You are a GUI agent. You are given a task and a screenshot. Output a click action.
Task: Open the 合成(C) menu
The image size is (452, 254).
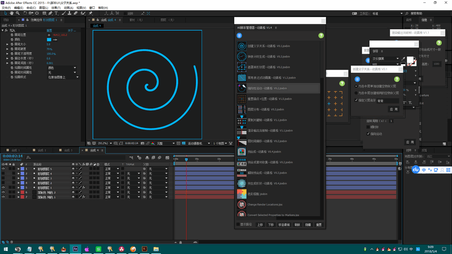click(31, 8)
